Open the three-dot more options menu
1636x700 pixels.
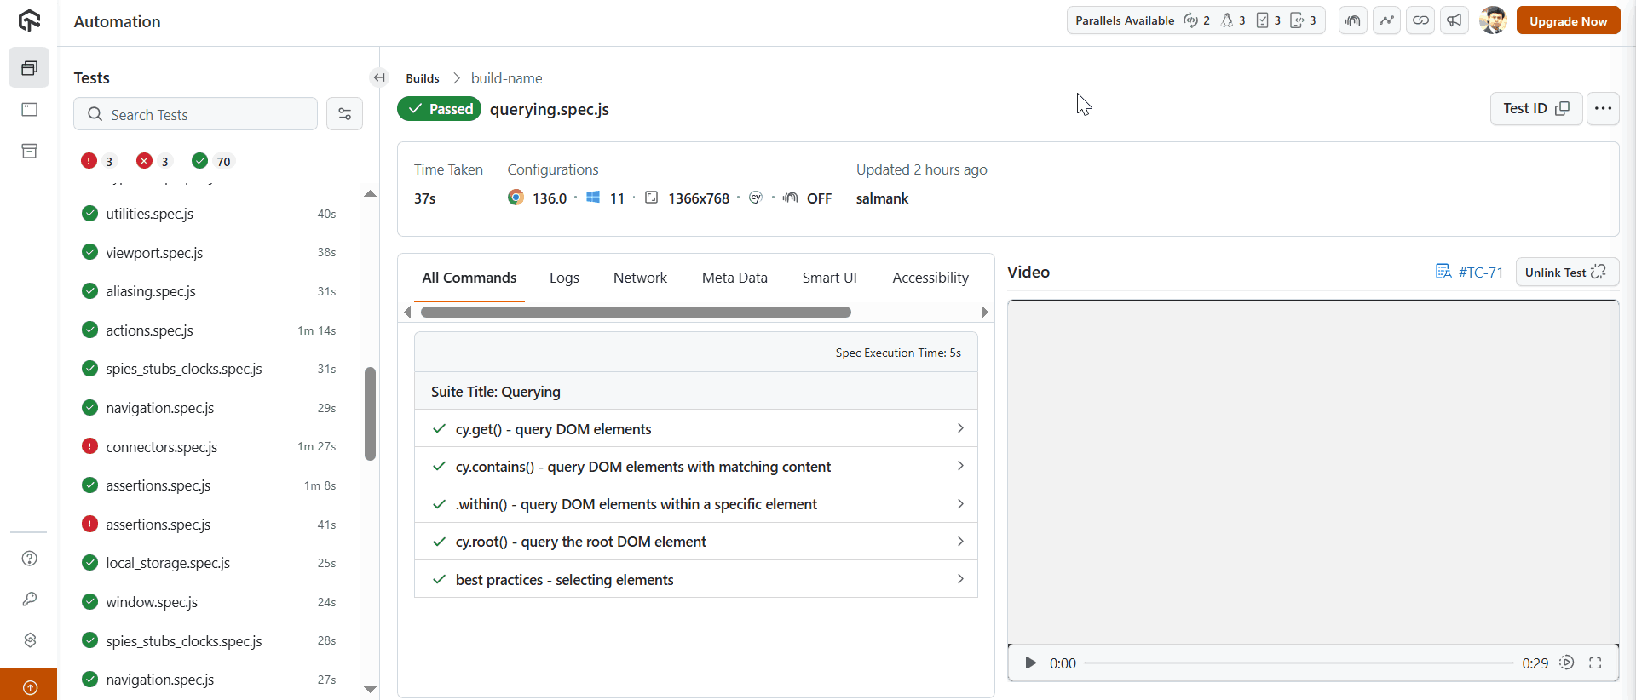[x=1603, y=108]
